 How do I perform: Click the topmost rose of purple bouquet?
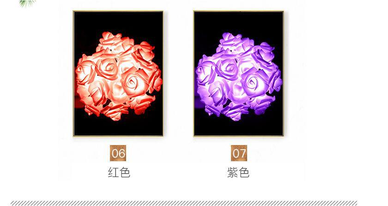tap(230, 41)
